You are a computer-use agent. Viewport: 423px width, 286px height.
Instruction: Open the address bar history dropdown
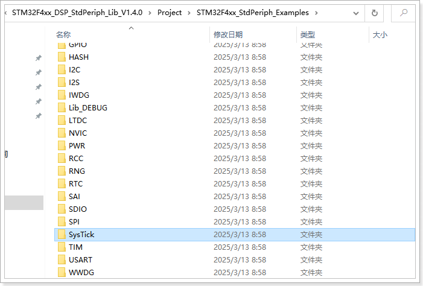coord(356,13)
